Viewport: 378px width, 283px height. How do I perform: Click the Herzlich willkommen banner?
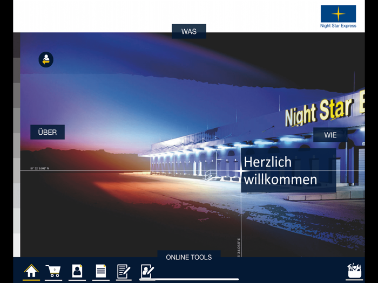(288, 170)
